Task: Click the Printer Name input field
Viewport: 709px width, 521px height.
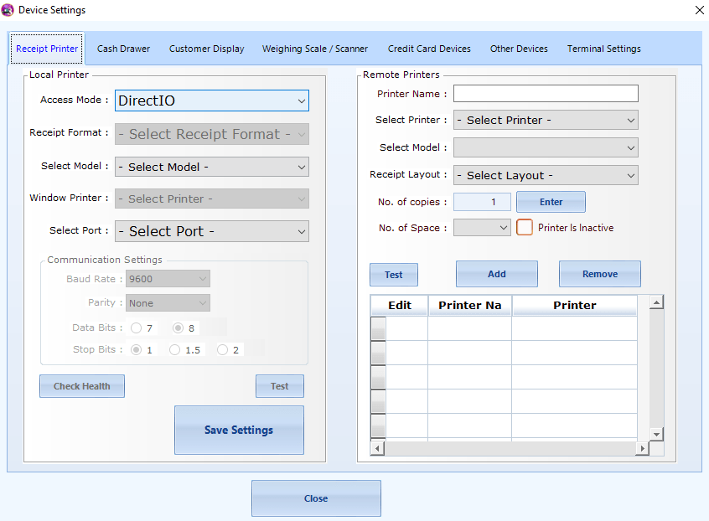Action: (x=546, y=94)
